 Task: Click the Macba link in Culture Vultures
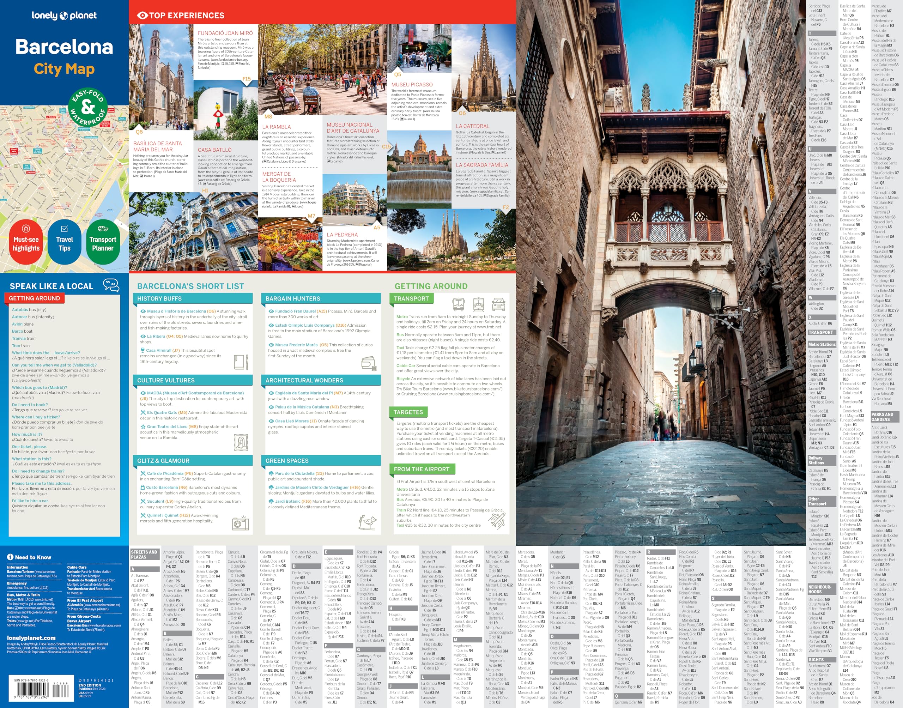click(x=195, y=393)
